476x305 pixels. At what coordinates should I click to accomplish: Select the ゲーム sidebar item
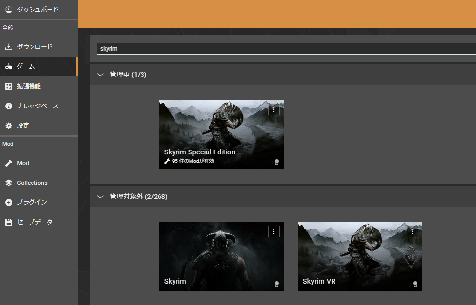[39, 66]
